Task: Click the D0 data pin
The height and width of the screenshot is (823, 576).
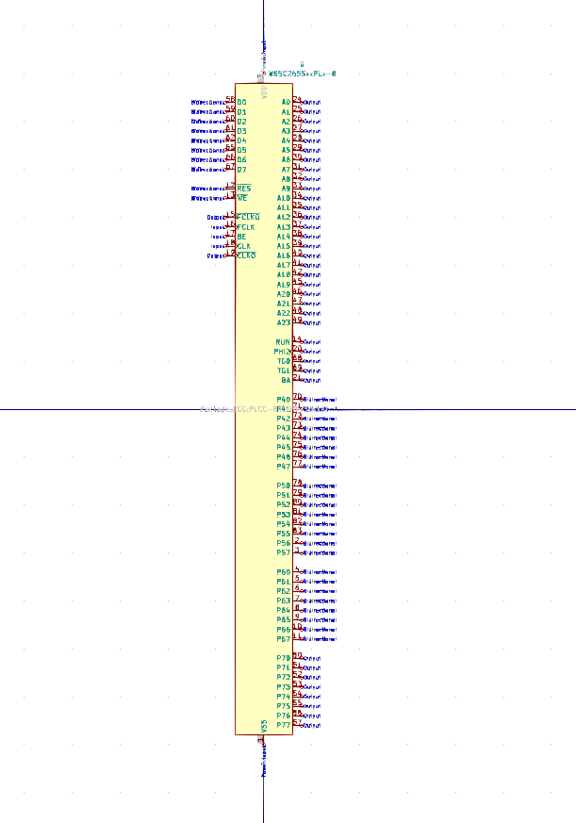Action: pos(241,102)
